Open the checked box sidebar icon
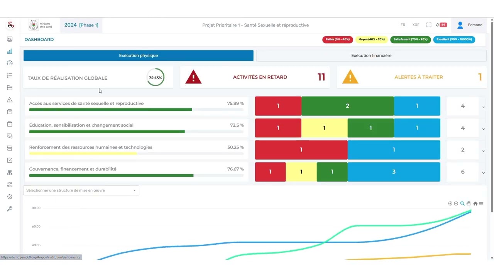Viewport: 494px width, 277px height. point(10,160)
